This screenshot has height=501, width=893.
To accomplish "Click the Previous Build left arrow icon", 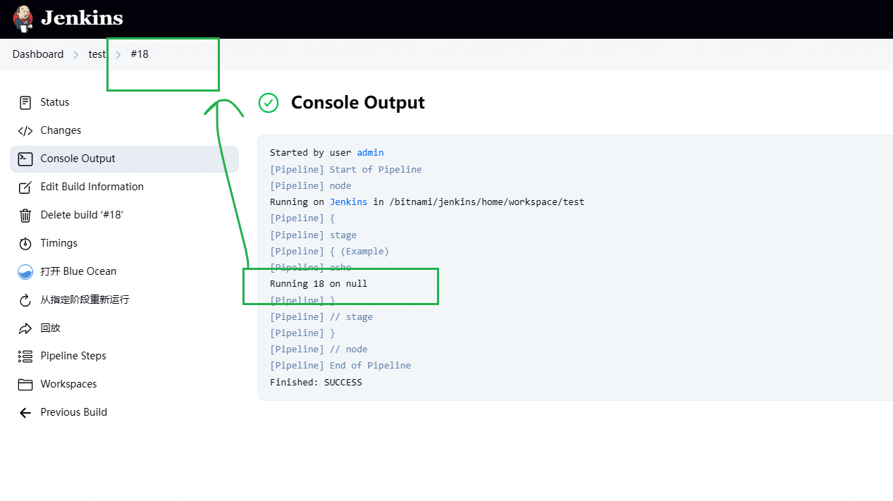I will pyautogui.click(x=25, y=413).
